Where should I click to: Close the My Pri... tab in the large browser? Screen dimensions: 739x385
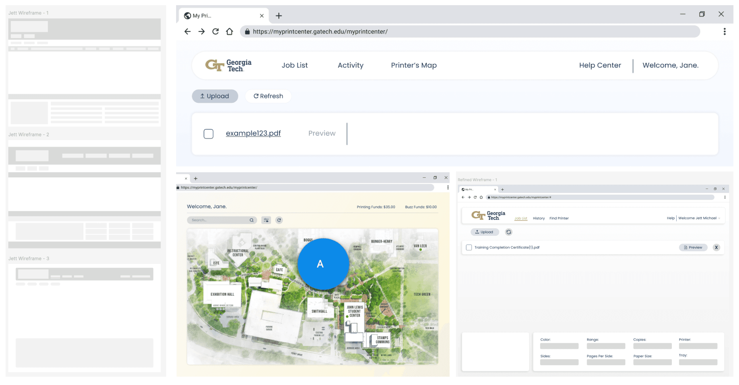(x=262, y=16)
